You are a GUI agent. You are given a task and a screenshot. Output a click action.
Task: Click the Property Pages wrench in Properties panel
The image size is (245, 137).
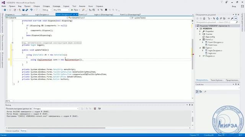click(205, 92)
